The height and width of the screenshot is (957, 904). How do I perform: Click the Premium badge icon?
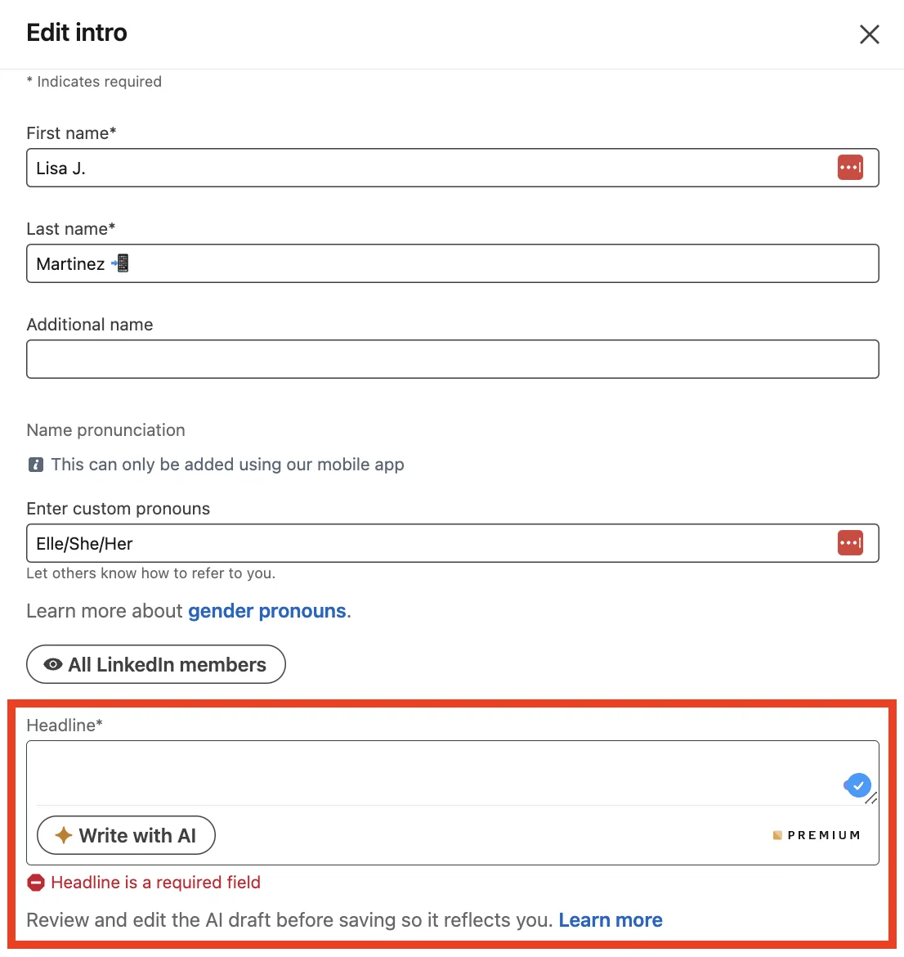tap(777, 835)
